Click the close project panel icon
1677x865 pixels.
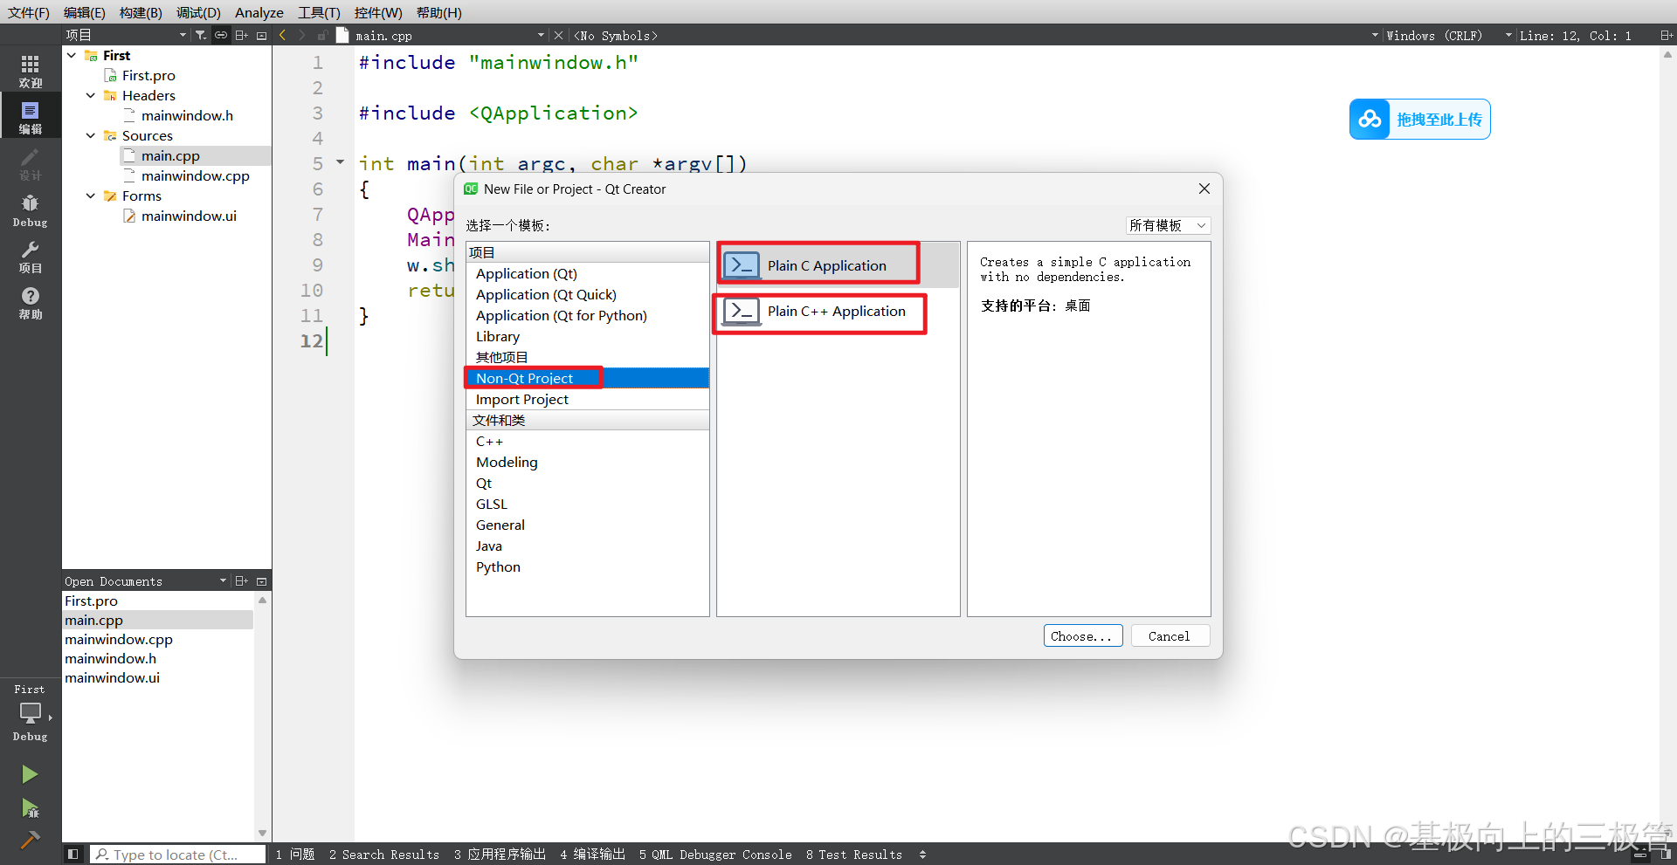click(x=261, y=35)
